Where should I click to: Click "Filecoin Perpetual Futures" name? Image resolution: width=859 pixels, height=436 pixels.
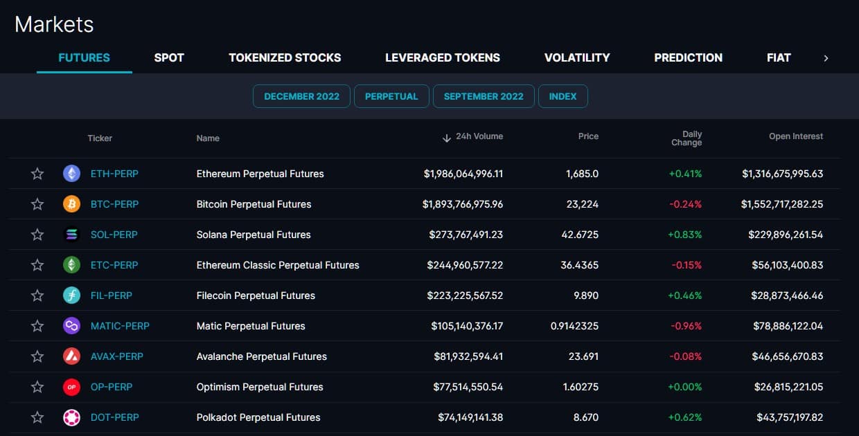(256, 296)
